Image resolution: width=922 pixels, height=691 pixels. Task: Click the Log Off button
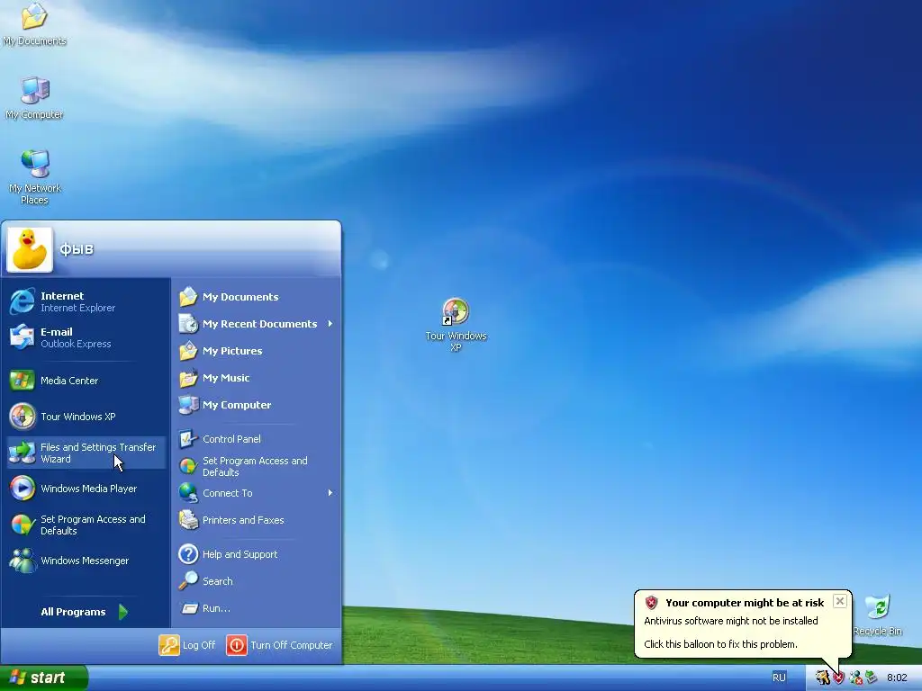[187, 645]
